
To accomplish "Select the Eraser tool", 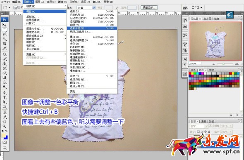I will 5,73.
